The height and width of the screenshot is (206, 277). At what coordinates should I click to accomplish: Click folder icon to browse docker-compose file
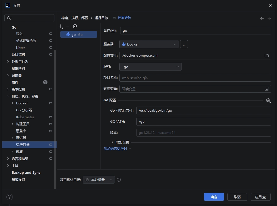pyautogui.click(x=266, y=56)
